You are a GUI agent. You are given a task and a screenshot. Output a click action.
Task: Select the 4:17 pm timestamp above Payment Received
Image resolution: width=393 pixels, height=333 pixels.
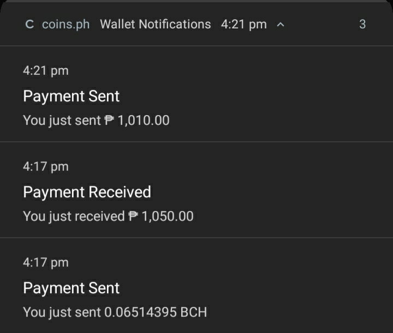click(46, 167)
